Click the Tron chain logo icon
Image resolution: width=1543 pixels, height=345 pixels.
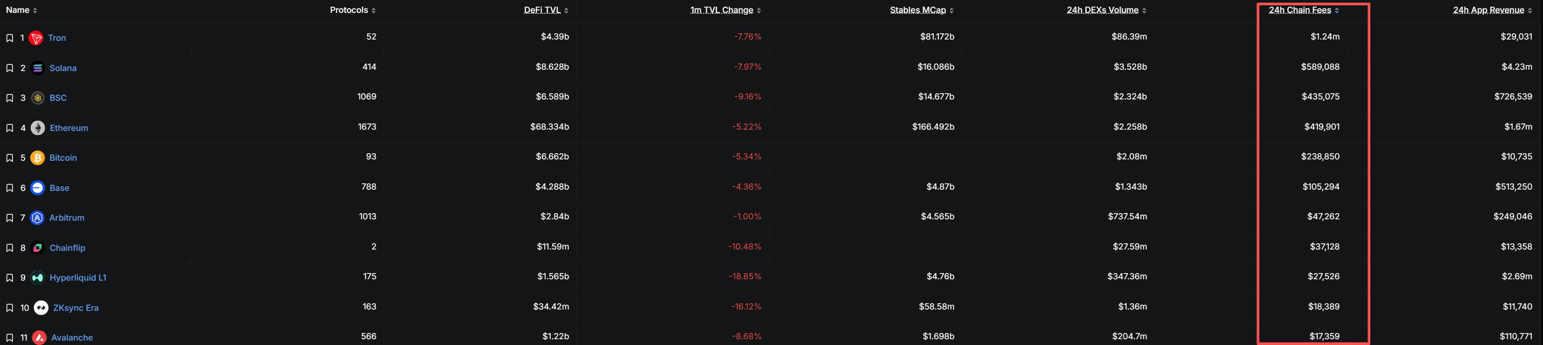[x=36, y=38]
